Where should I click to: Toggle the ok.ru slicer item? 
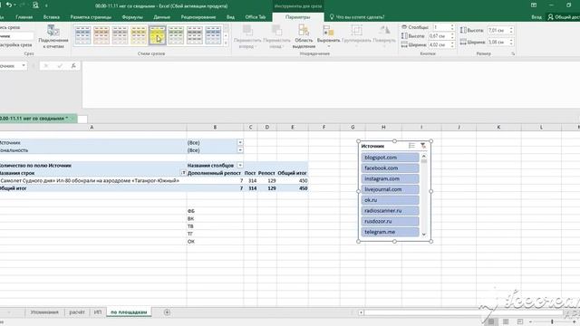tap(391, 200)
